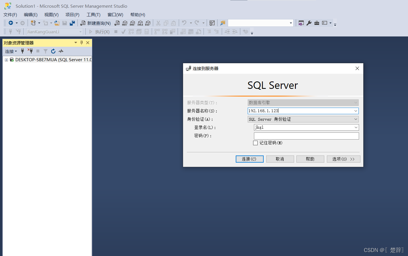Click the server database icon next to DESKTOP-SBE7MUA
The height and width of the screenshot is (256, 408).
[x=12, y=60]
